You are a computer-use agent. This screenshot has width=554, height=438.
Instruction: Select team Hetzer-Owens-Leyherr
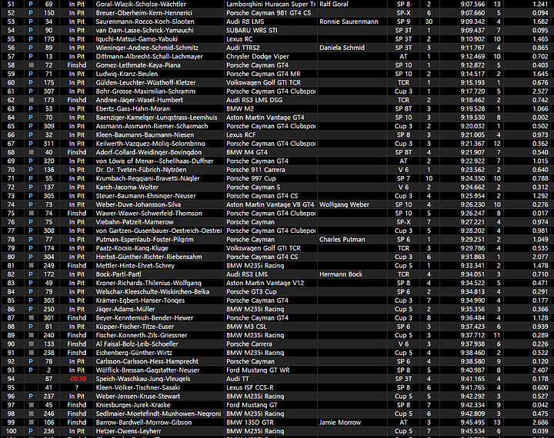point(128,431)
